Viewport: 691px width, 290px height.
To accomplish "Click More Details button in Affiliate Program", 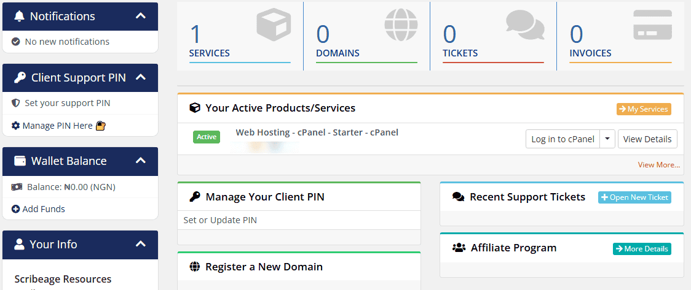I will point(642,249).
